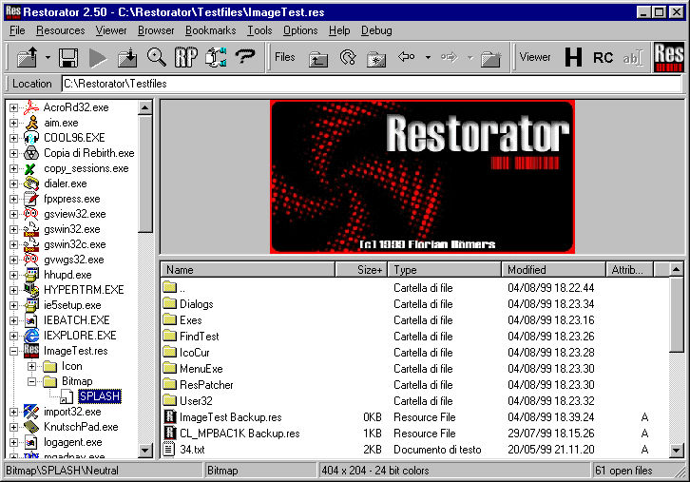Screen dimensions: 690x482
Task: Switch viewer to RC mode
Action: [603, 58]
